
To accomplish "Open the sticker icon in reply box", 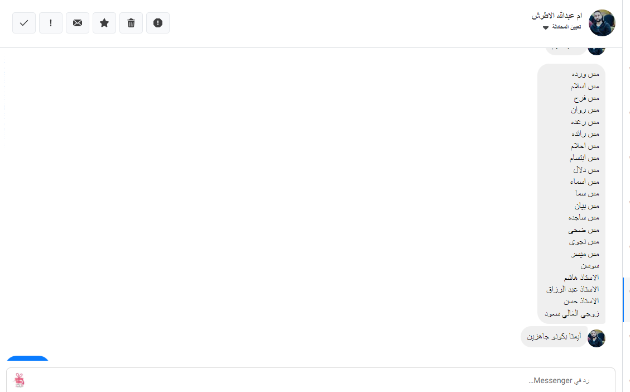I will point(20,380).
